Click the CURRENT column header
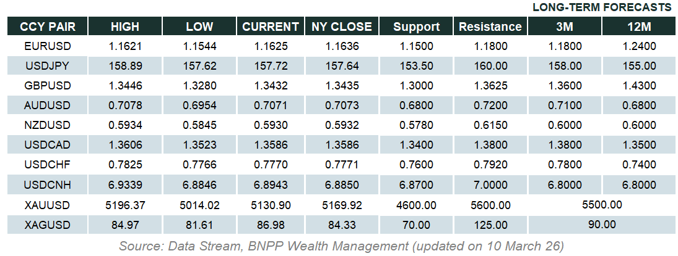Viewport: 678px width, 256px height. (x=271, y=27)
